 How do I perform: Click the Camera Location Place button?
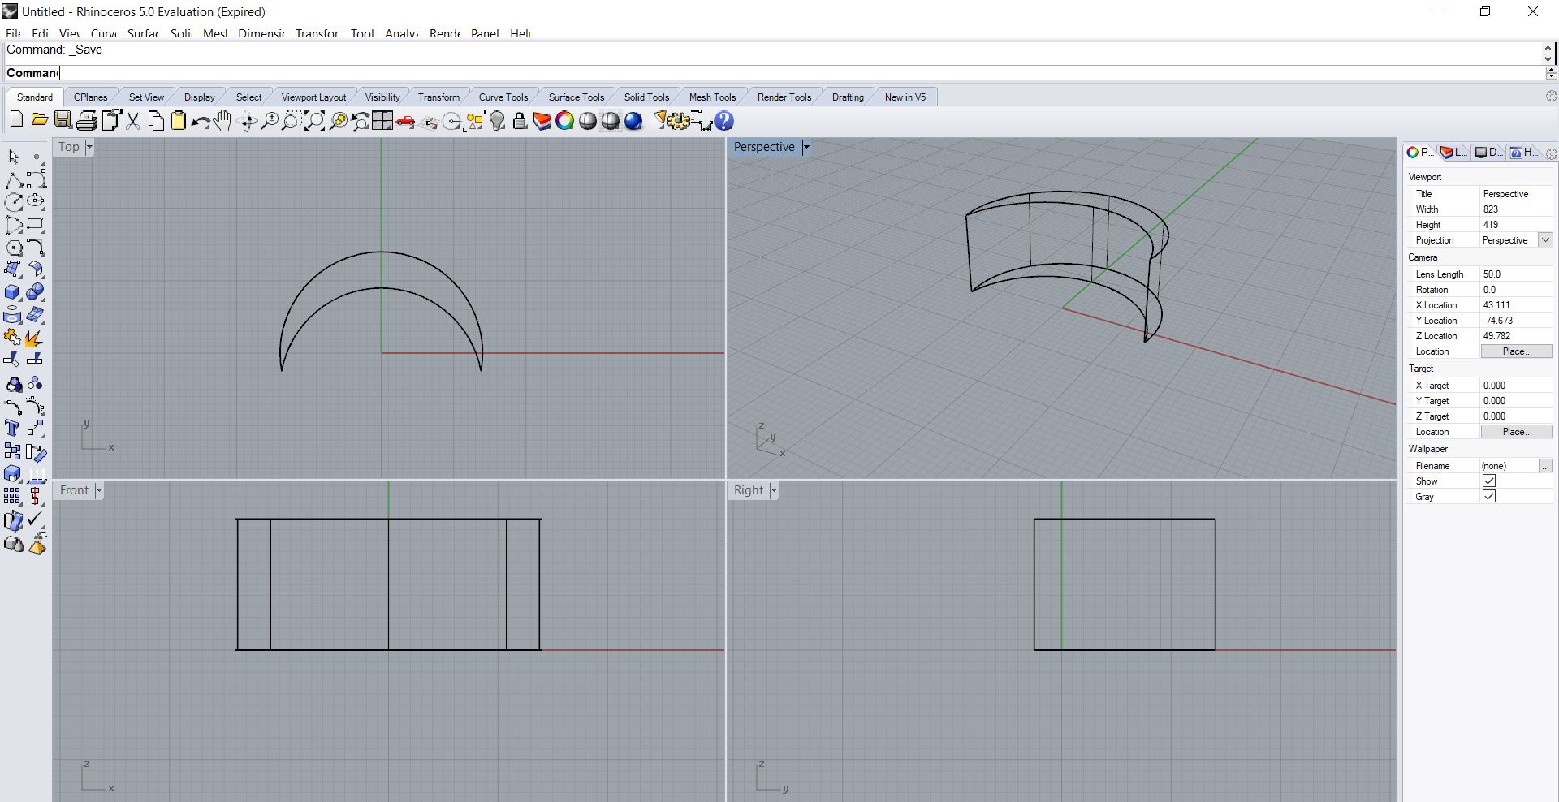1516,351
